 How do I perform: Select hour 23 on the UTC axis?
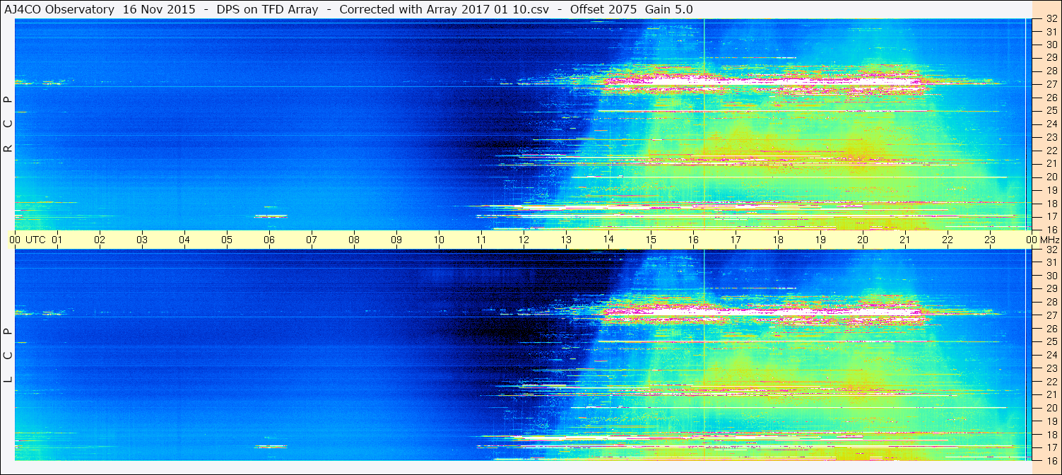click(990, 240)
